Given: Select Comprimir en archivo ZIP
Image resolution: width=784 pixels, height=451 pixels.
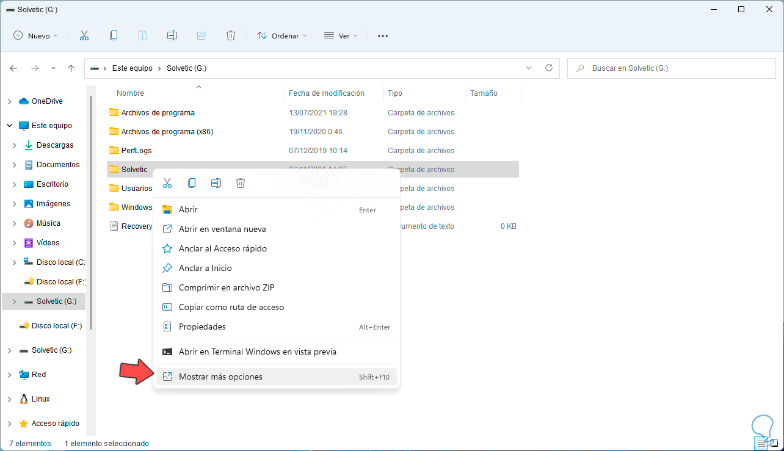Looking at the screenshot, I should pyautogui.click(x=277, y=287).
